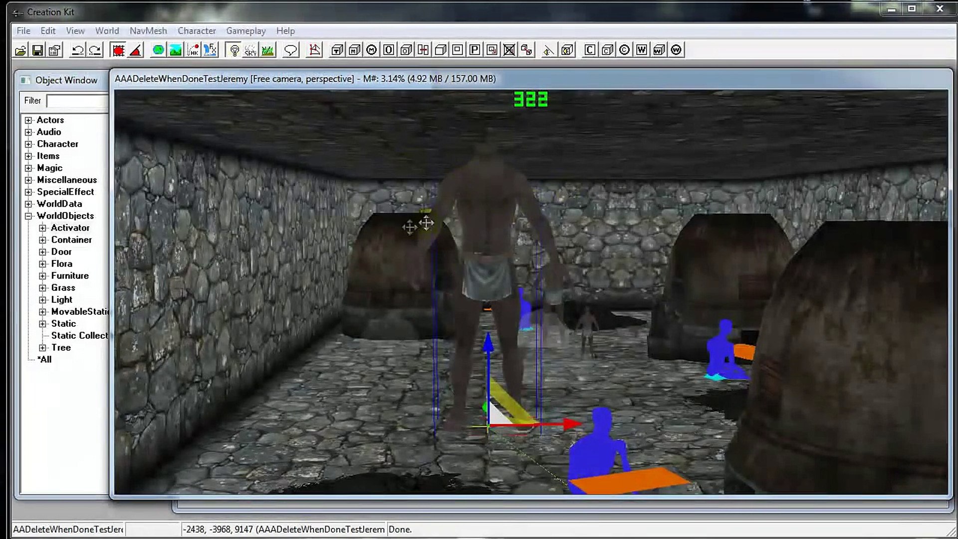The width and height of the screenshot is (958, 539).
Task: Expand the Character tree node
Action: tap(28, 144)
